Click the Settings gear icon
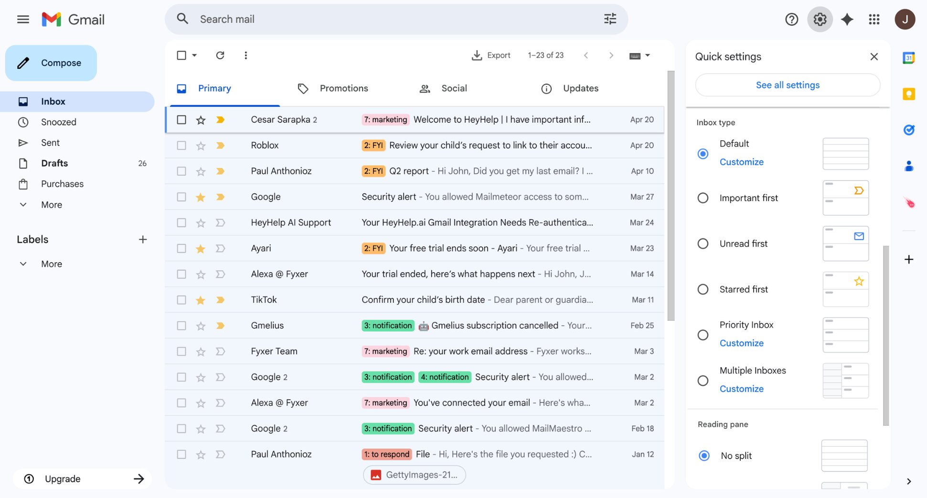Viewport: 927px width, 498px height. coord(820,20)
